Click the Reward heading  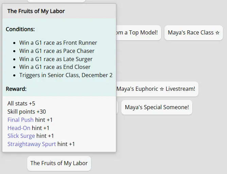click(x=16, y=89)
